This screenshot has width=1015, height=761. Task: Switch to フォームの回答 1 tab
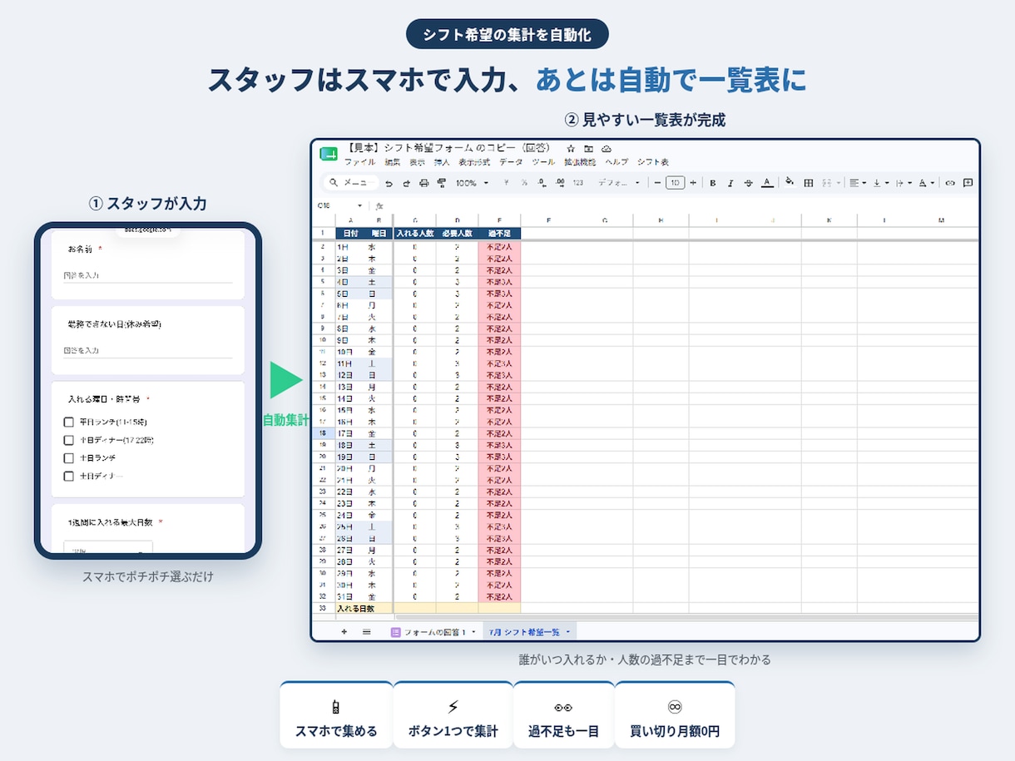(x=433, y=632)
